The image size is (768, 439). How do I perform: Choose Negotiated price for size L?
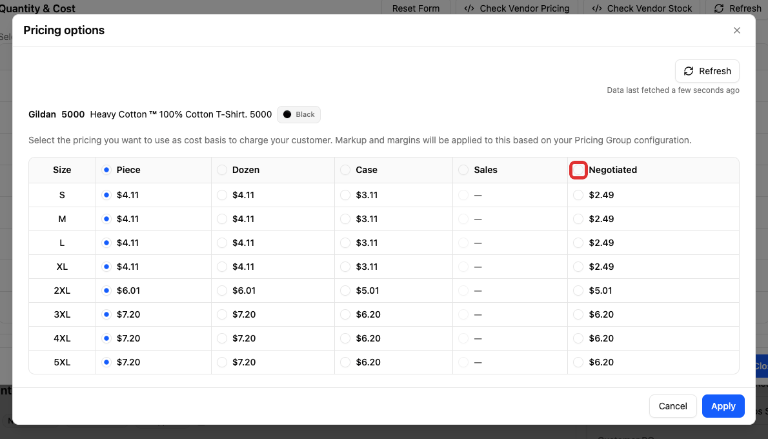click(x=578, y=243)
